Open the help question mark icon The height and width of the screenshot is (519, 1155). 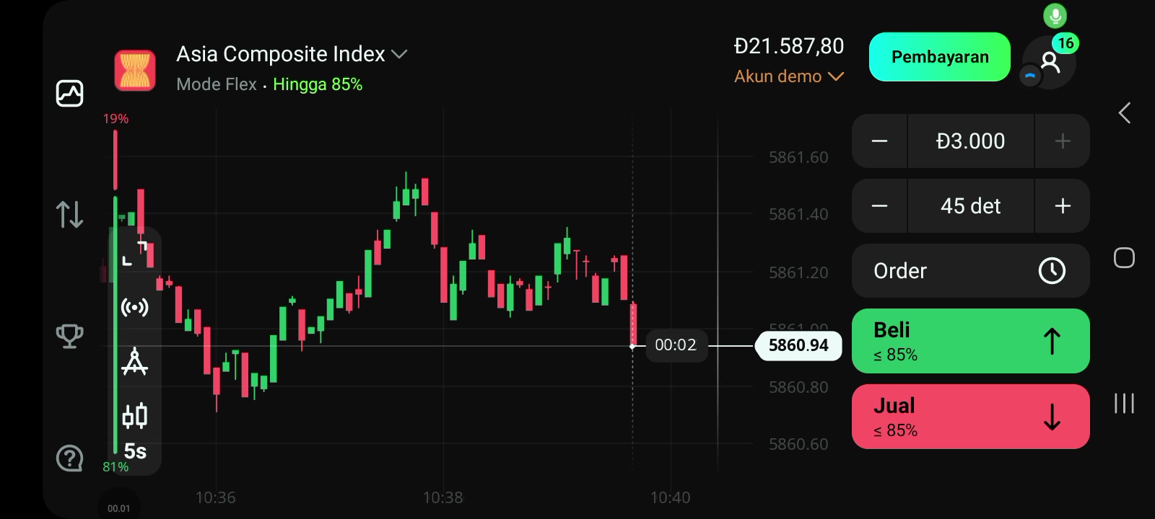(x=69, y=458)
